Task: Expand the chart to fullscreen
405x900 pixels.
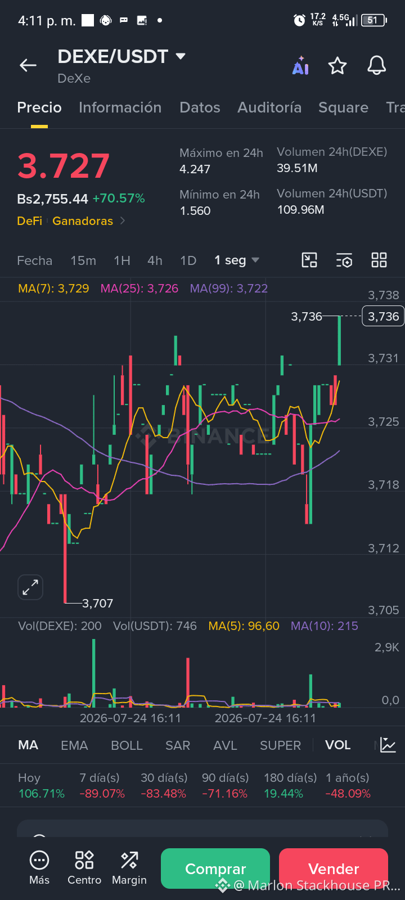Action: pos(30,588)
